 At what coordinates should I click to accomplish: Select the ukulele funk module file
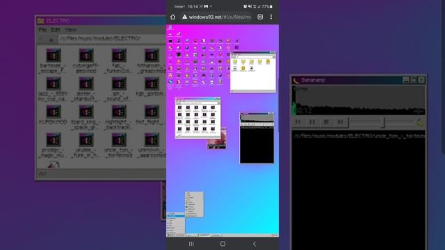[86, 145]
